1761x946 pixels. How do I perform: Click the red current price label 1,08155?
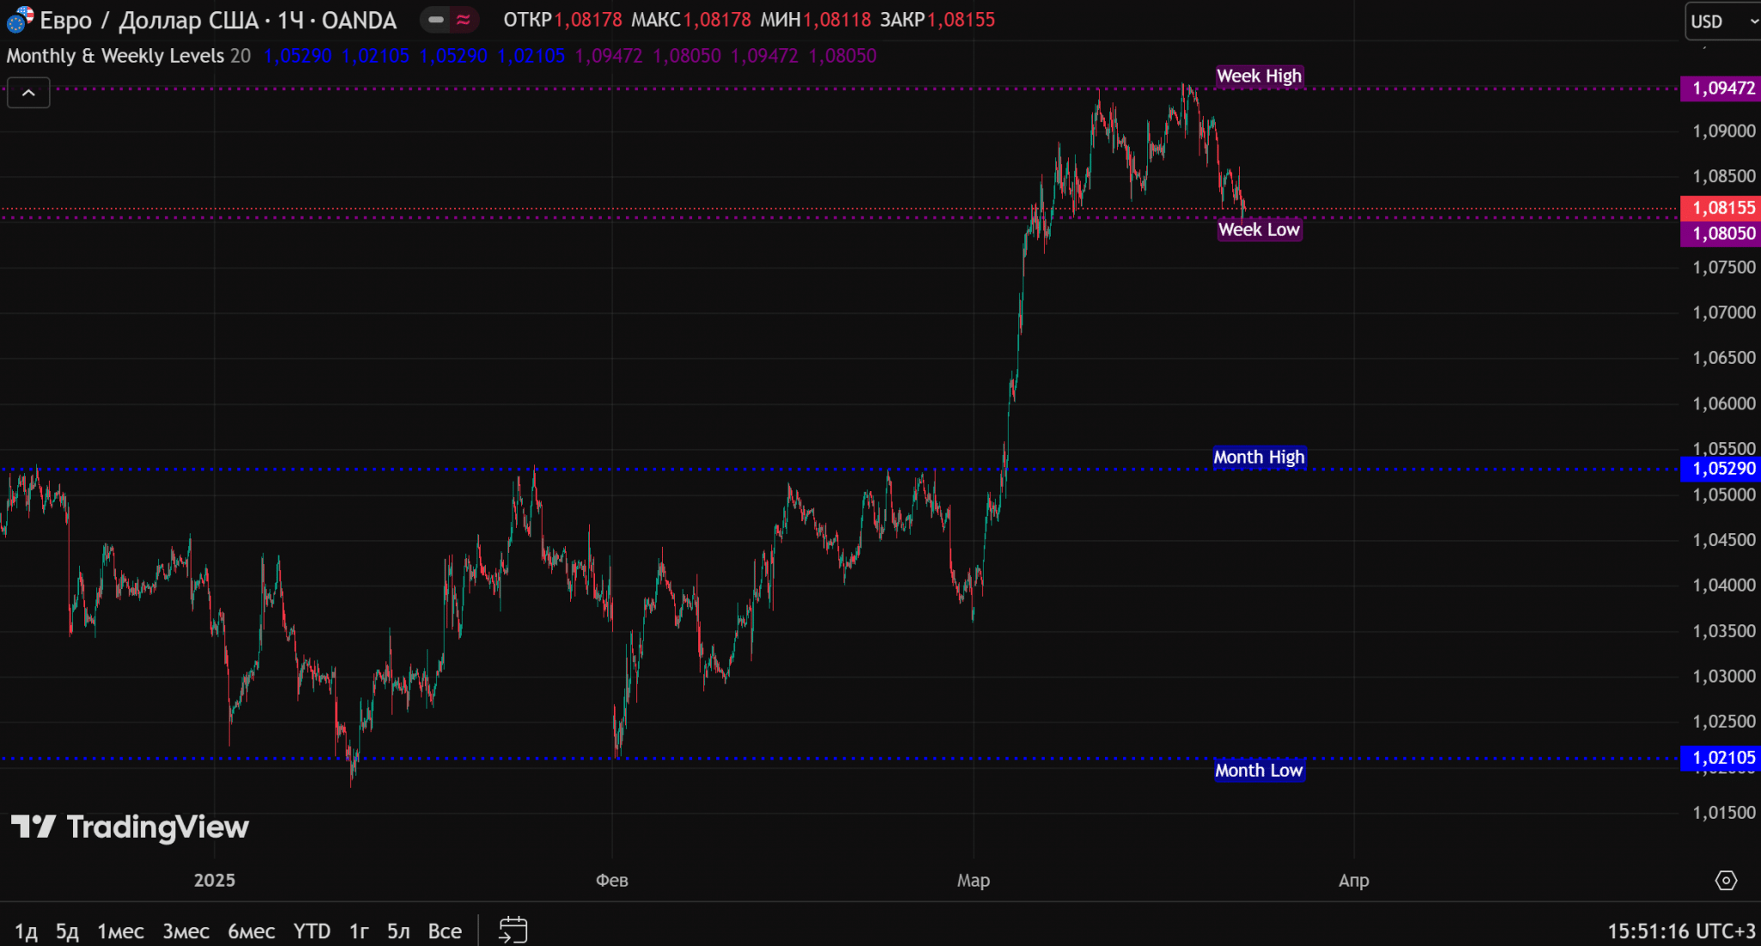click(x=1722, y=208)
